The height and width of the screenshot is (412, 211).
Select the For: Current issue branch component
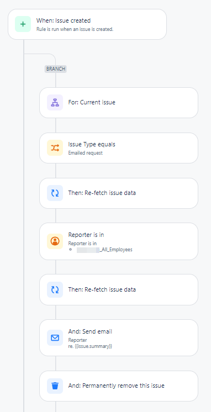119,103
